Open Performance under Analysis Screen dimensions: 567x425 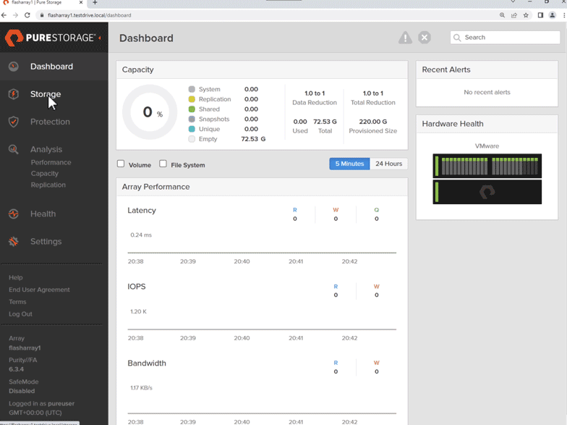[51, 162]
